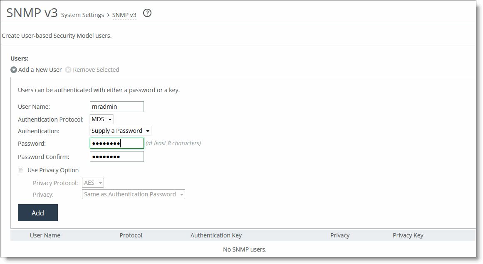
Task: Click the Protocol column header
Action: [131, 235]
